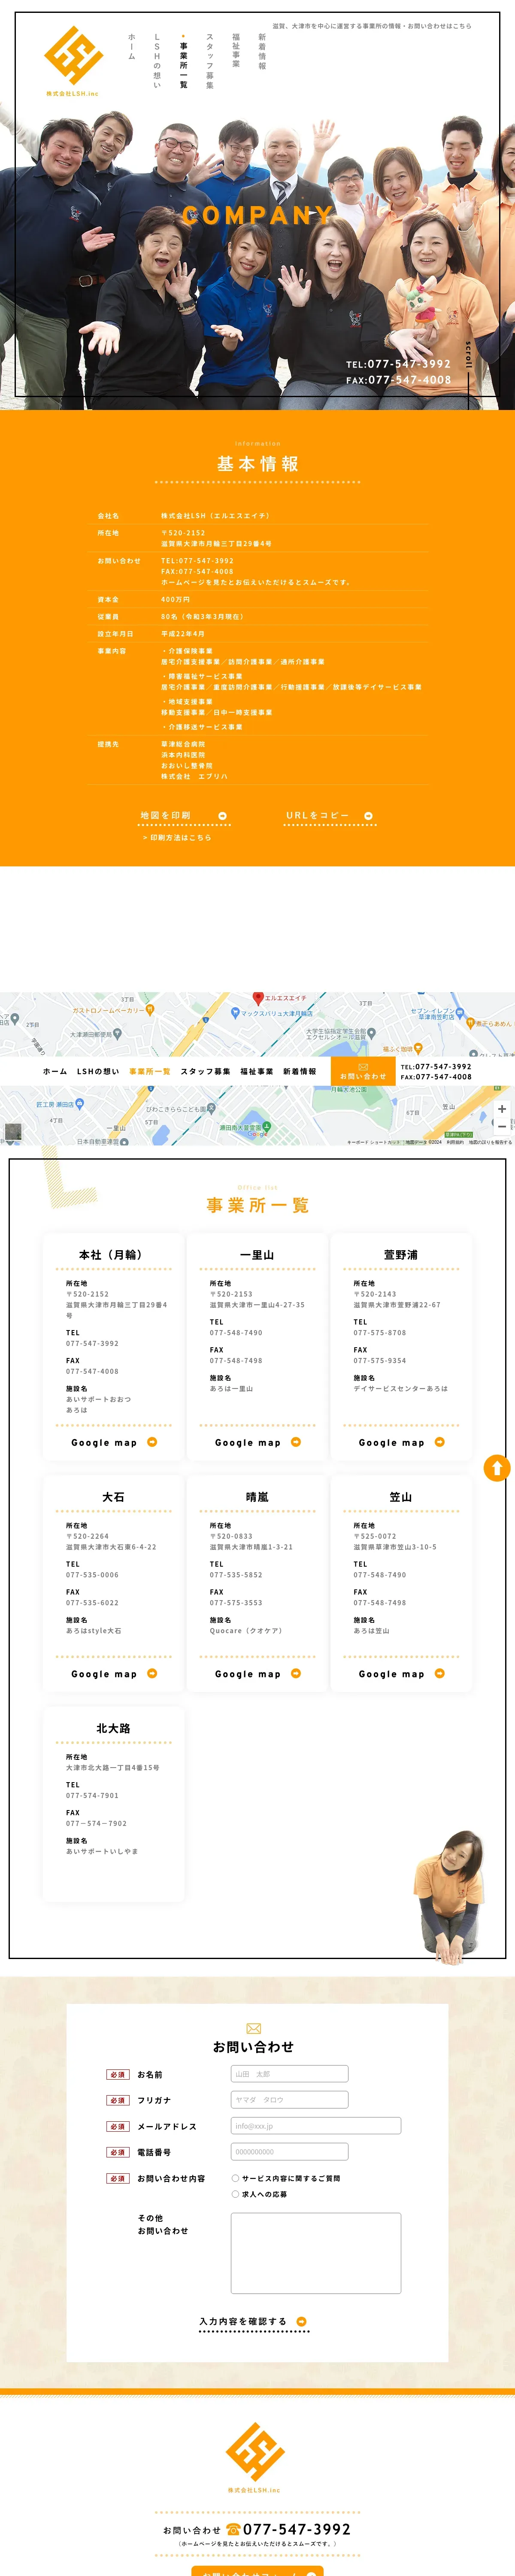Click the arrow icon beside 入力内容を確認する

pos(302,2322)
